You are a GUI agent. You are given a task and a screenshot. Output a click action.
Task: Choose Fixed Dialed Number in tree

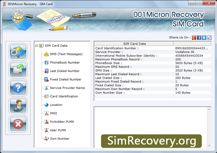(65, 79)
